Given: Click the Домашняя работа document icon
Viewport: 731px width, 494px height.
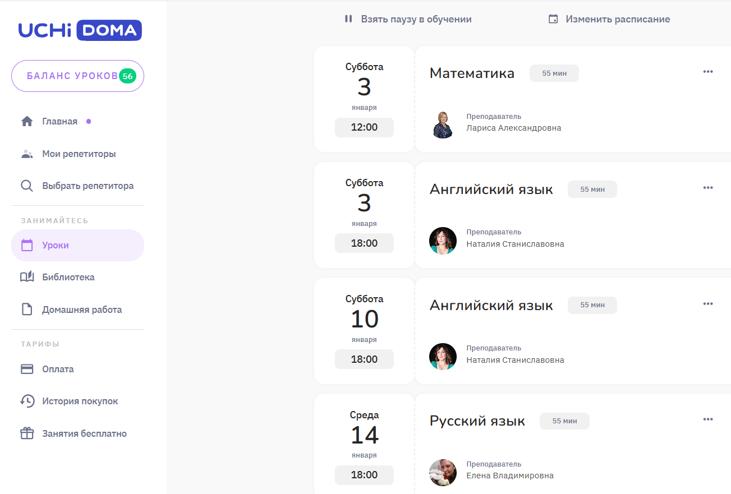Looking at the screenshot, I should (27, 310).
